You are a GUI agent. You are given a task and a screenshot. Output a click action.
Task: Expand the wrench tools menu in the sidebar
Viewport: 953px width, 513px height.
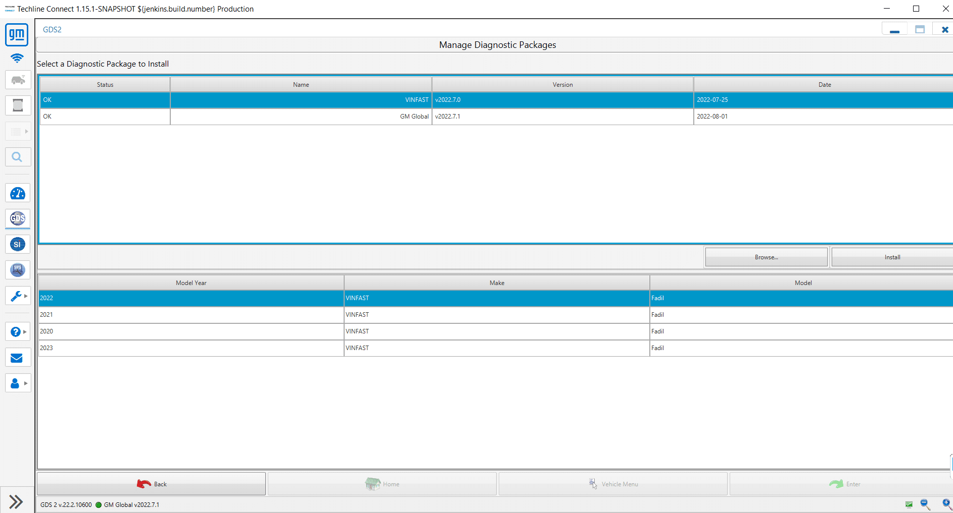tap(18, 296)
